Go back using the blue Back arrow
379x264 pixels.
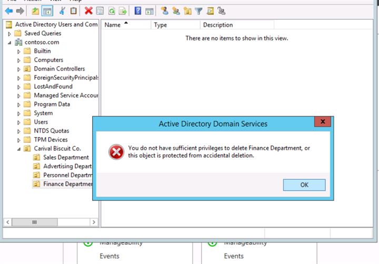9,11
